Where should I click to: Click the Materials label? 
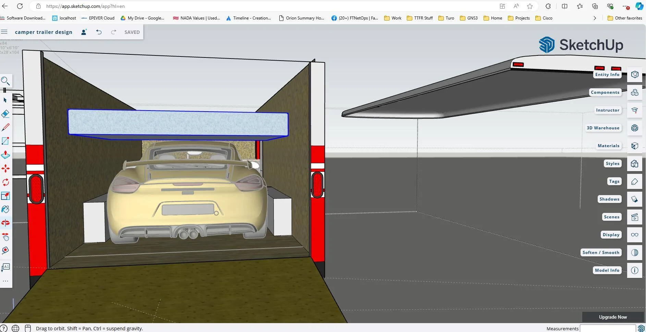pyautogui.click(x=609, y=146)
